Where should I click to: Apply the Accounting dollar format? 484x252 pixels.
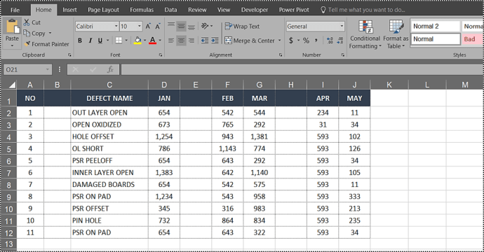291,41
